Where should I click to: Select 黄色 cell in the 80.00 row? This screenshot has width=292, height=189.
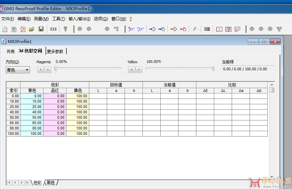78,128
